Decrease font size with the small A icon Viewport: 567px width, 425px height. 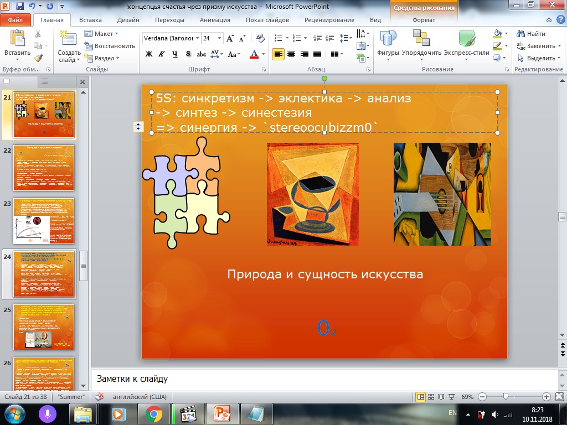[x=242, y=38]
